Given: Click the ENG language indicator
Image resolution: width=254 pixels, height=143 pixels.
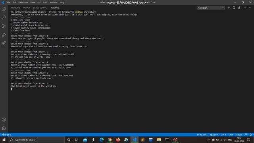Looking at the screenshot, I should pyautogui.click(x=230, y=139).
